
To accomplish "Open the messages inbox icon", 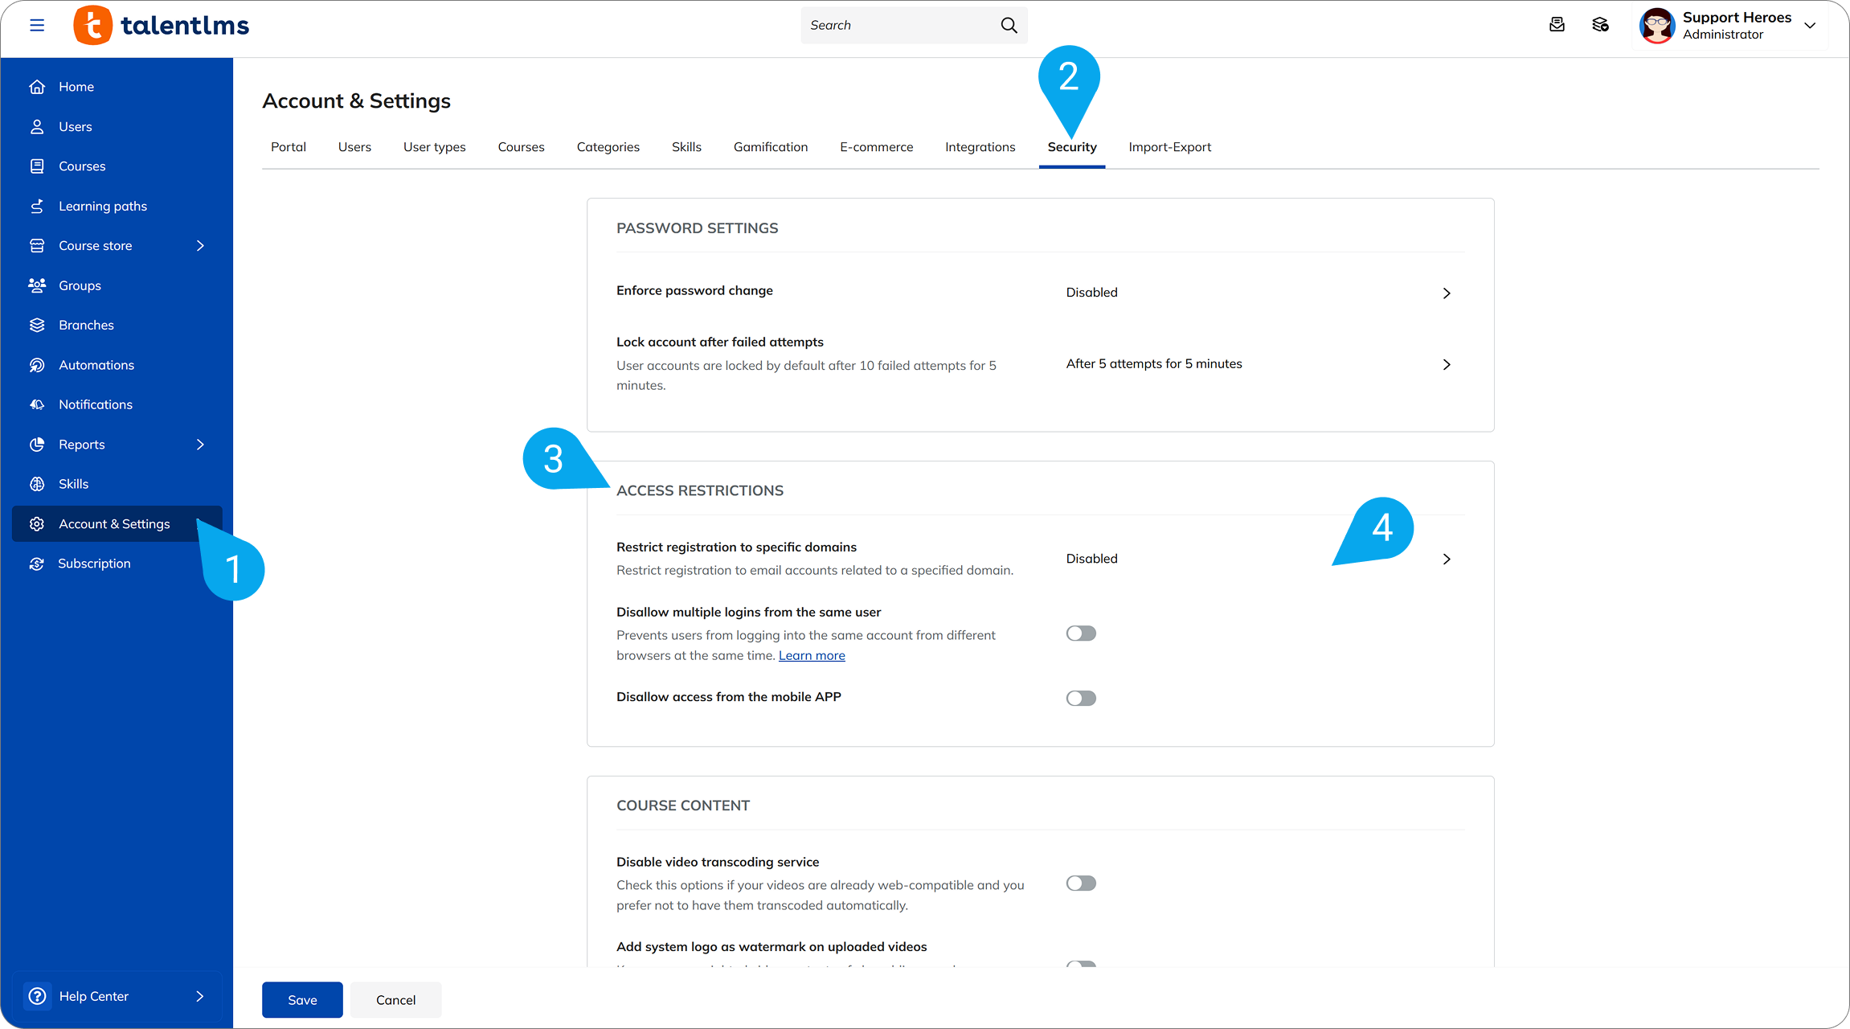I will (x=1557, y=25).
